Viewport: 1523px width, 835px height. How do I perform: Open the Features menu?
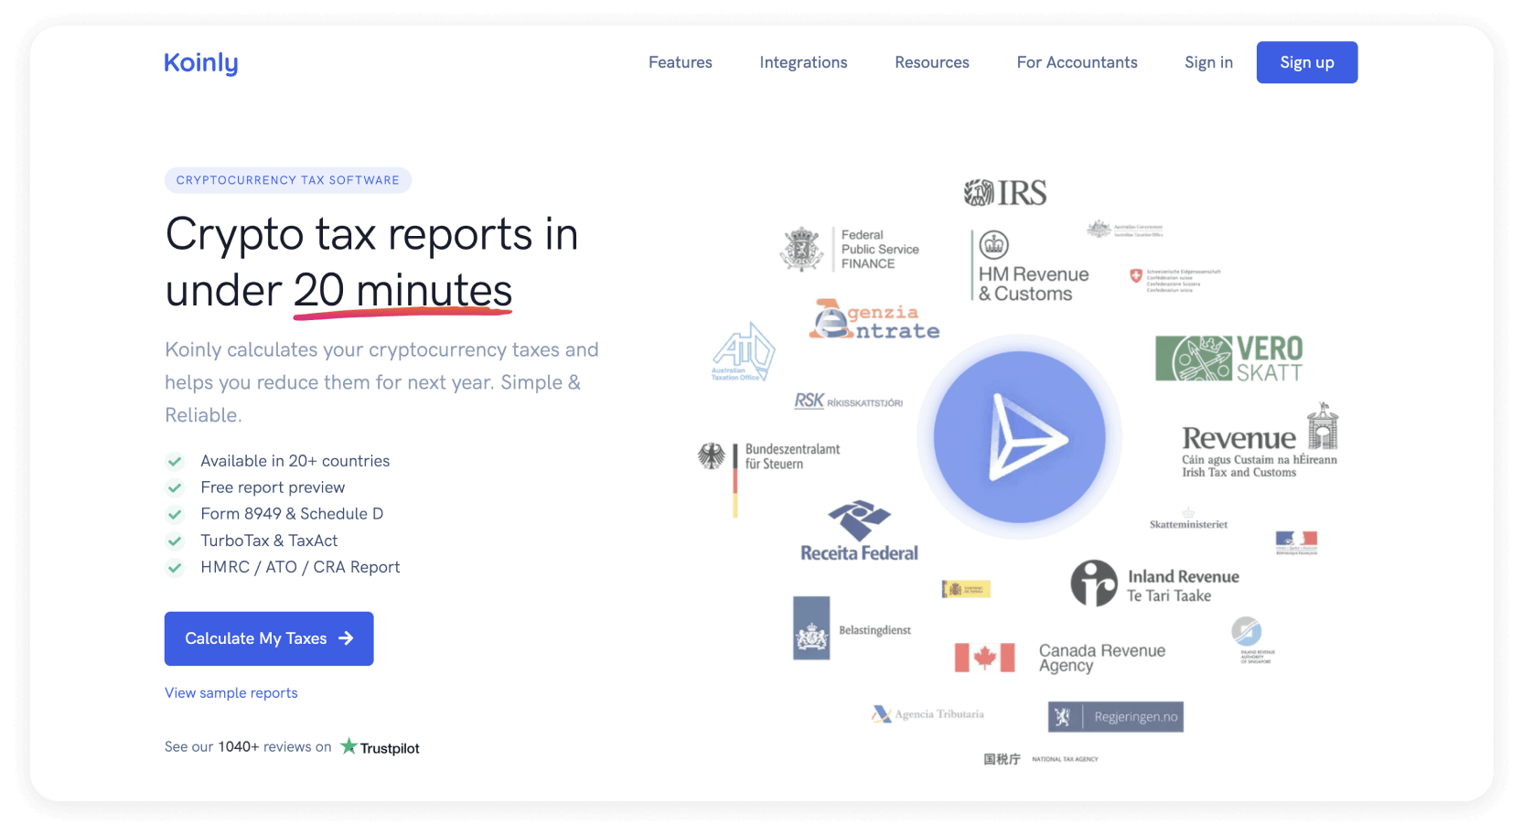680,62
